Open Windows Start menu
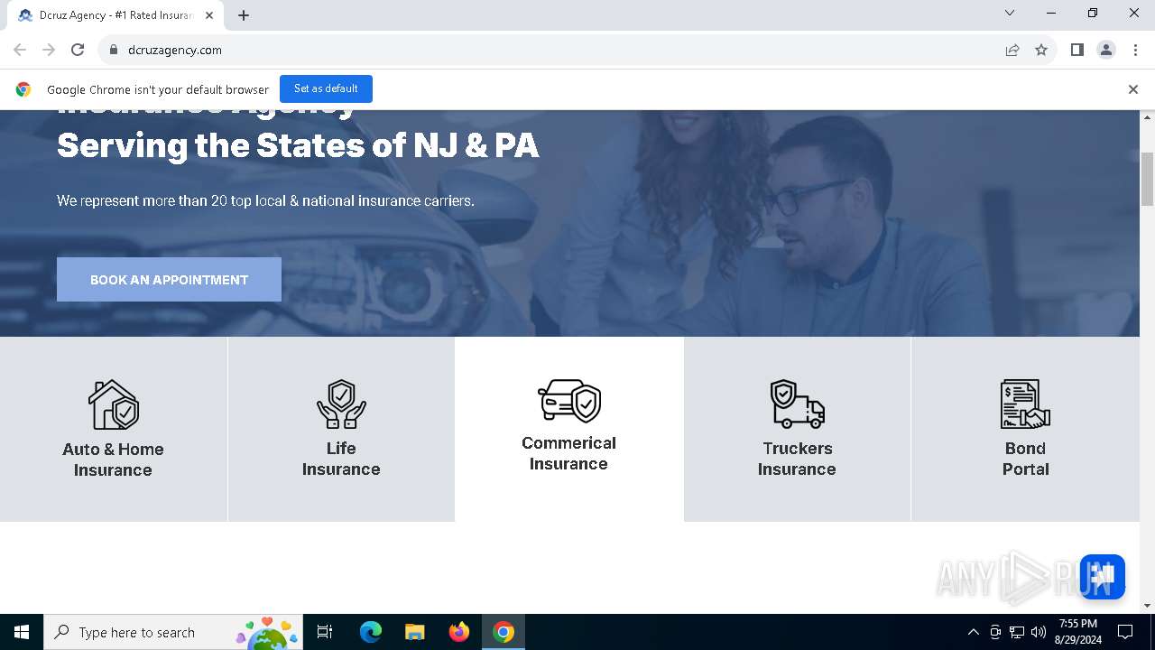1155x650 pixels. [x=22, y=632]
